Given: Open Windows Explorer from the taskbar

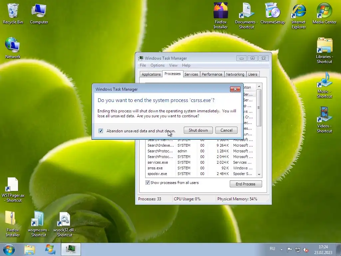Looking at the screenshot, I should point(30,249).
